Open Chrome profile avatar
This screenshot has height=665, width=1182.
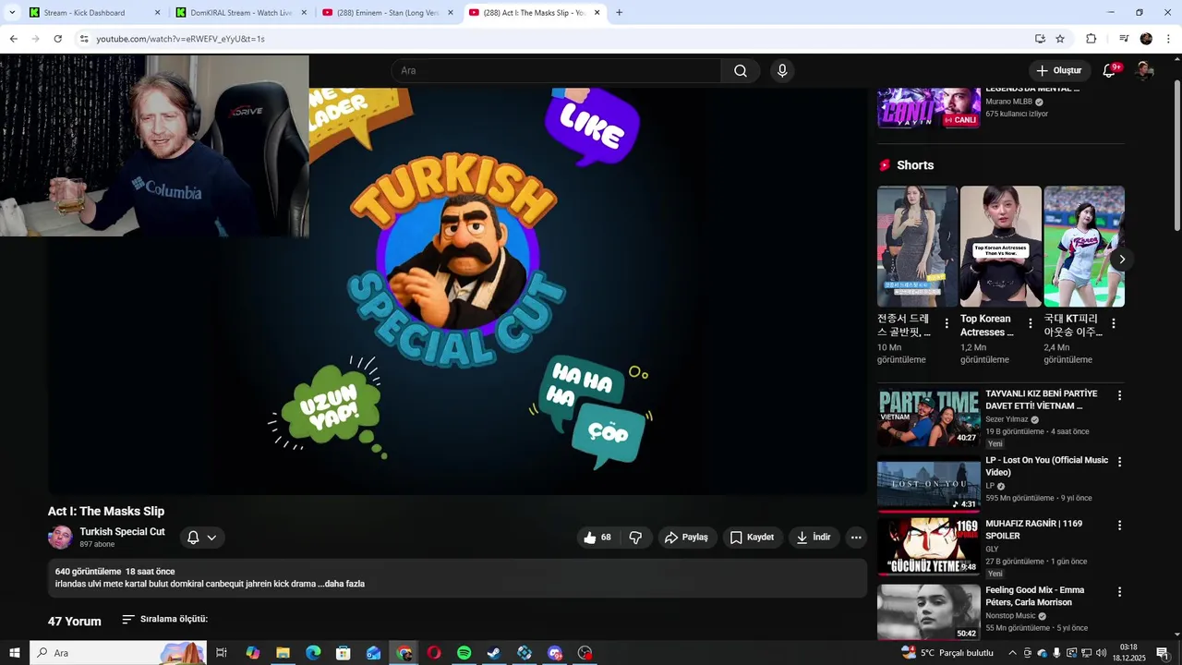coord(1146,39)
